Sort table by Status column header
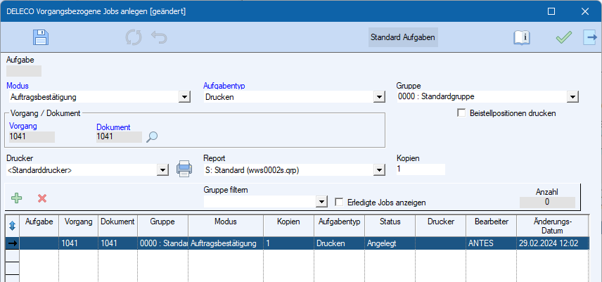This screenshot has height=282, width=602. pos(390,222)
